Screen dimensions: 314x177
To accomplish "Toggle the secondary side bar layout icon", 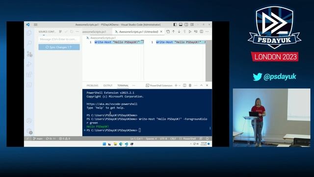I will coord(186,25).
